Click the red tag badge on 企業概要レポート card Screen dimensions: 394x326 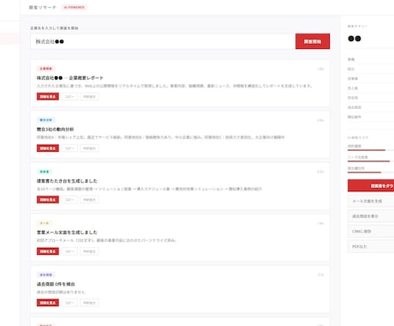45,69
